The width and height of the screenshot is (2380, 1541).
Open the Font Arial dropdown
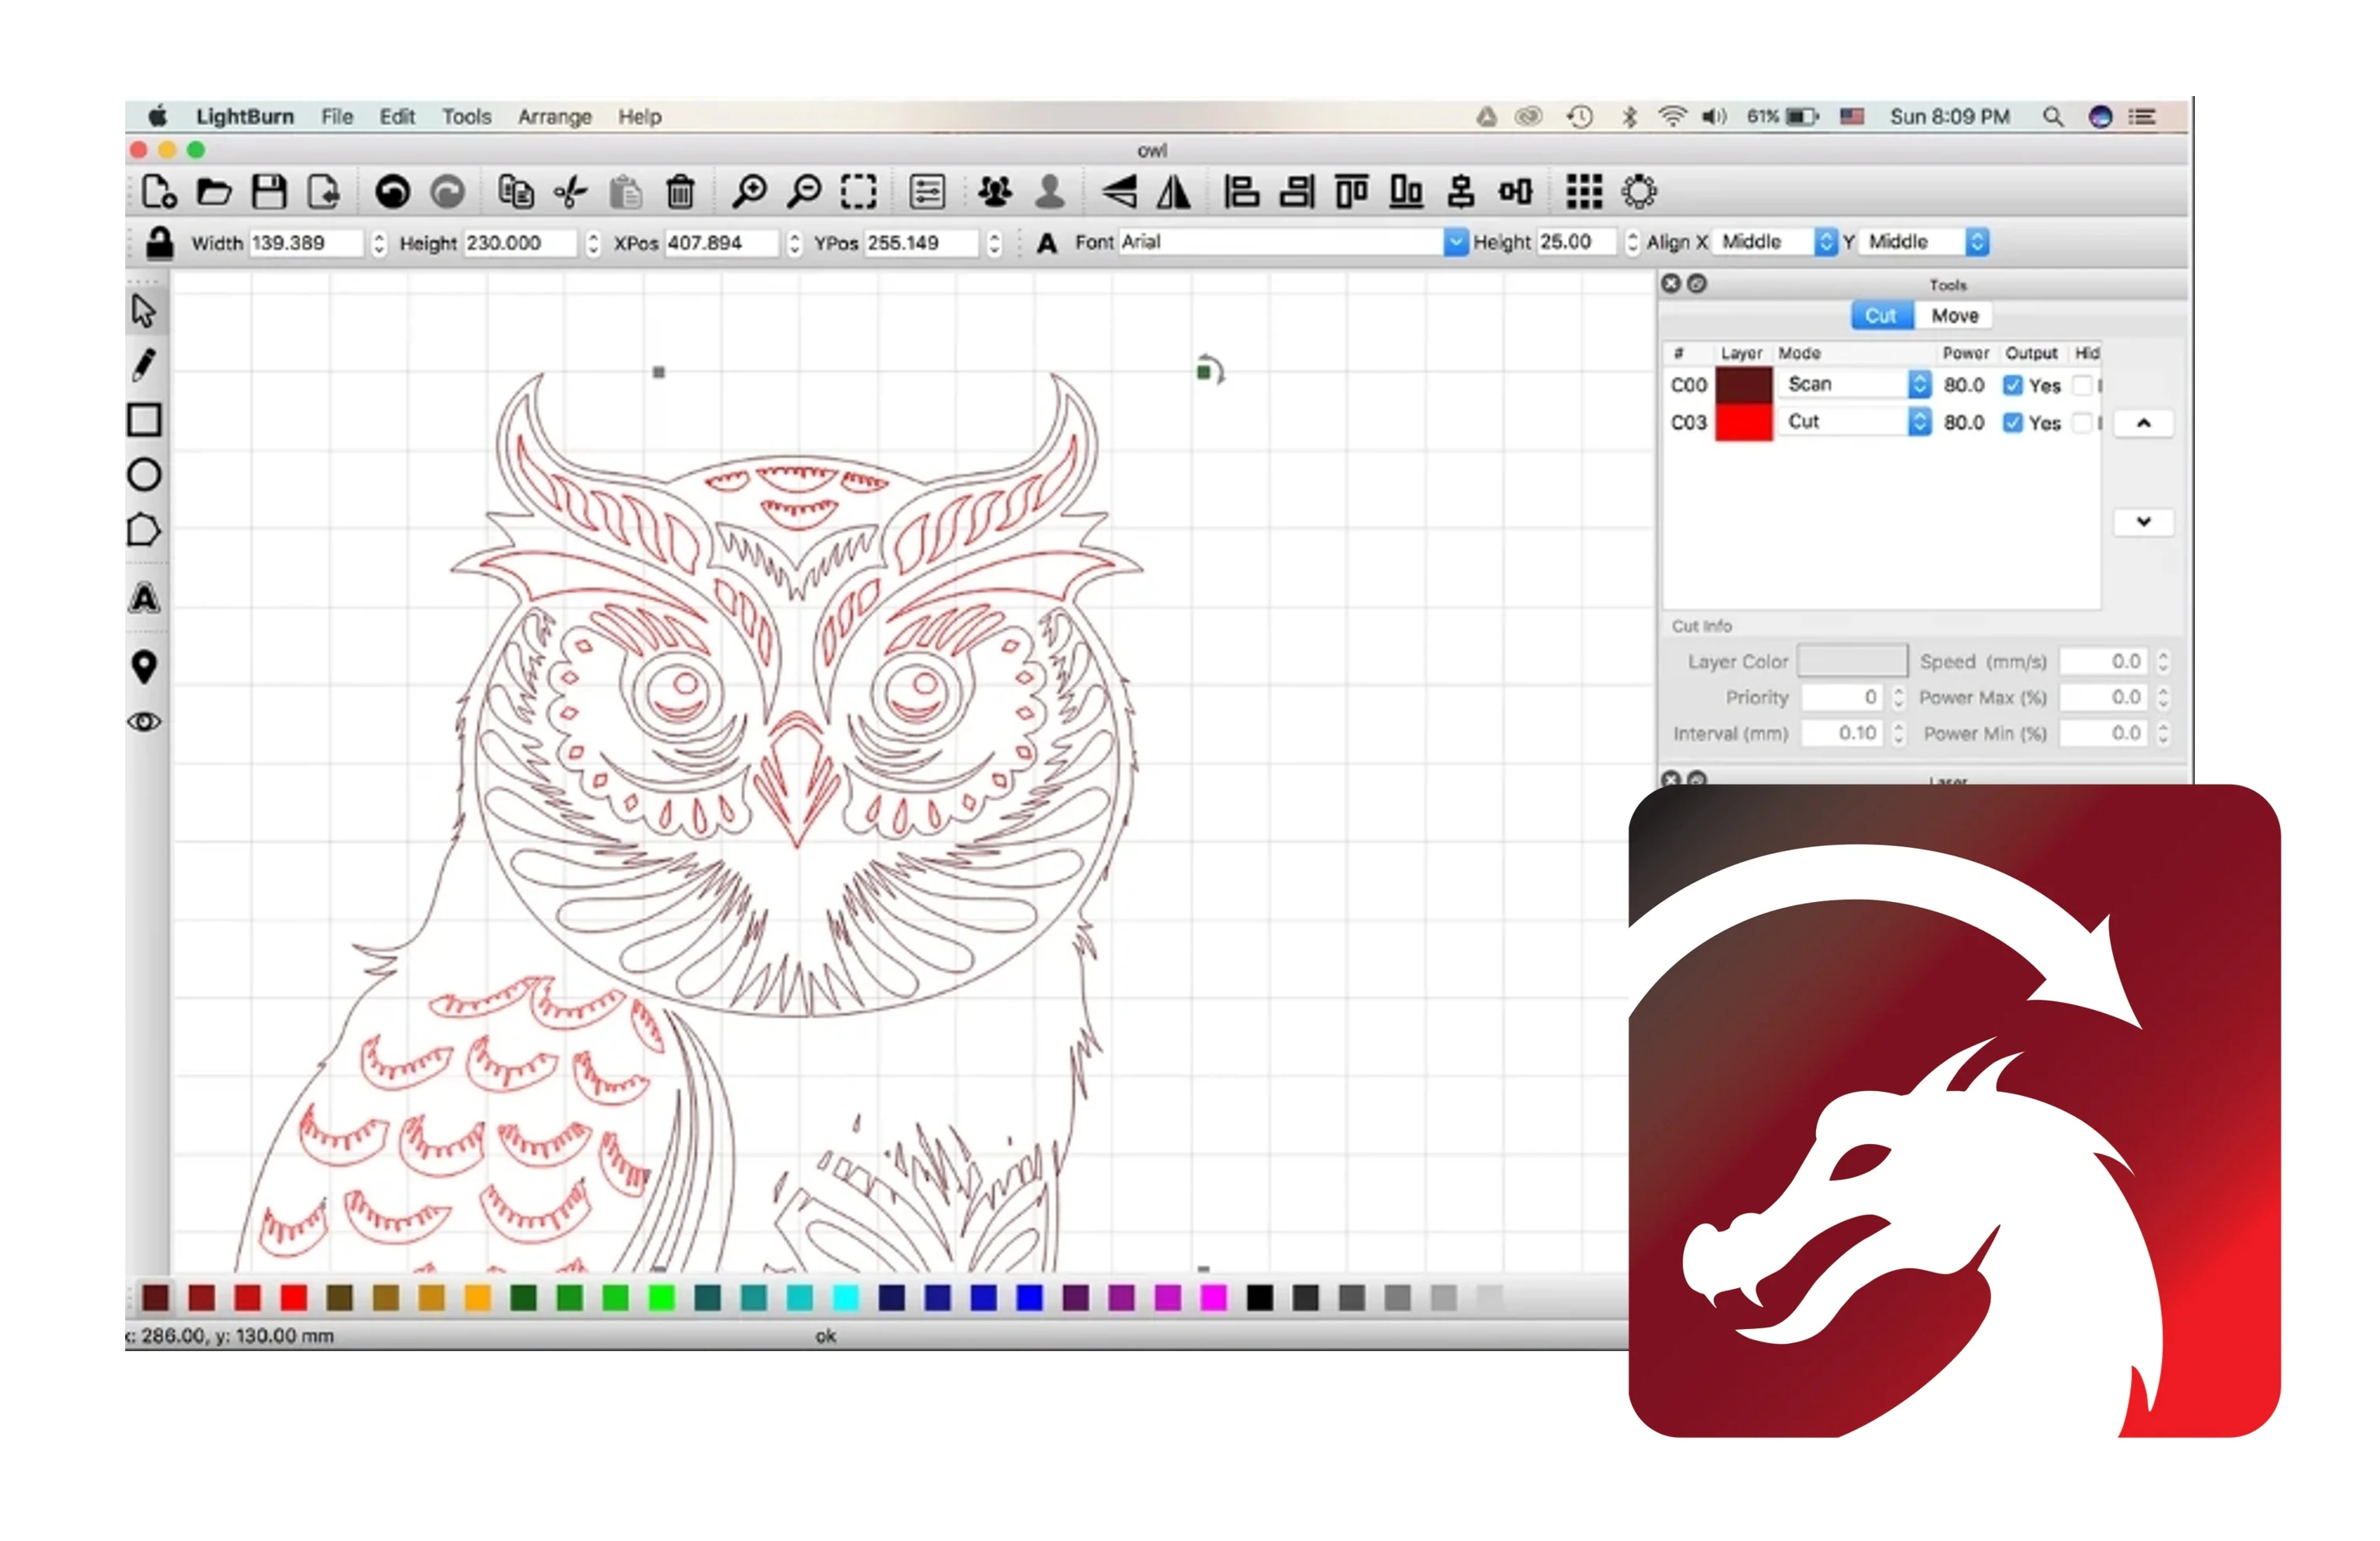pos(1455,242)
